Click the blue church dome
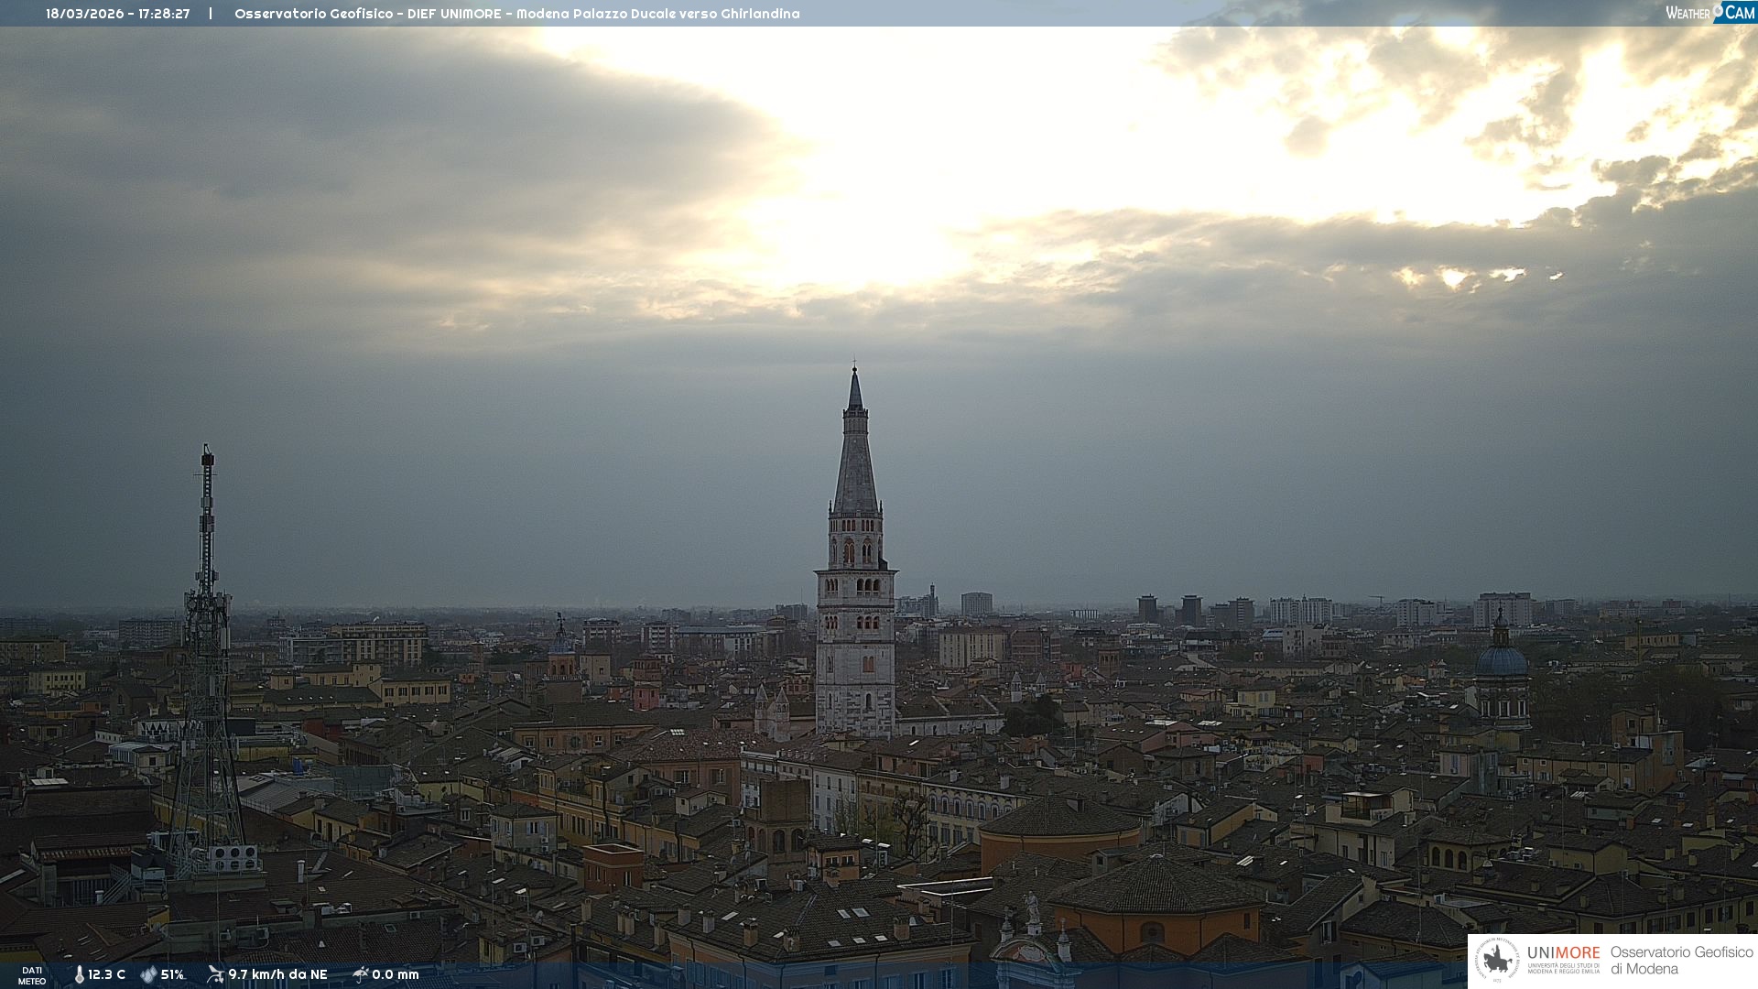Viewport: 1758px width, 989px height. (1501, 659)
